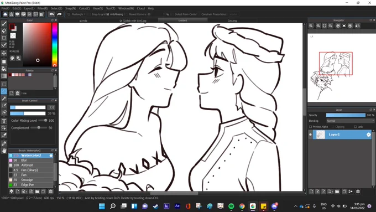Open the Blending mode dropdown
The height and width of the screenshot is (212, 376).
point(350,121)
